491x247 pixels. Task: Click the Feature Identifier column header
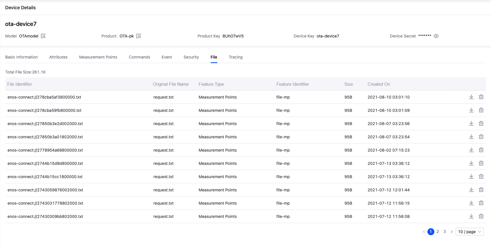(293, 84)
